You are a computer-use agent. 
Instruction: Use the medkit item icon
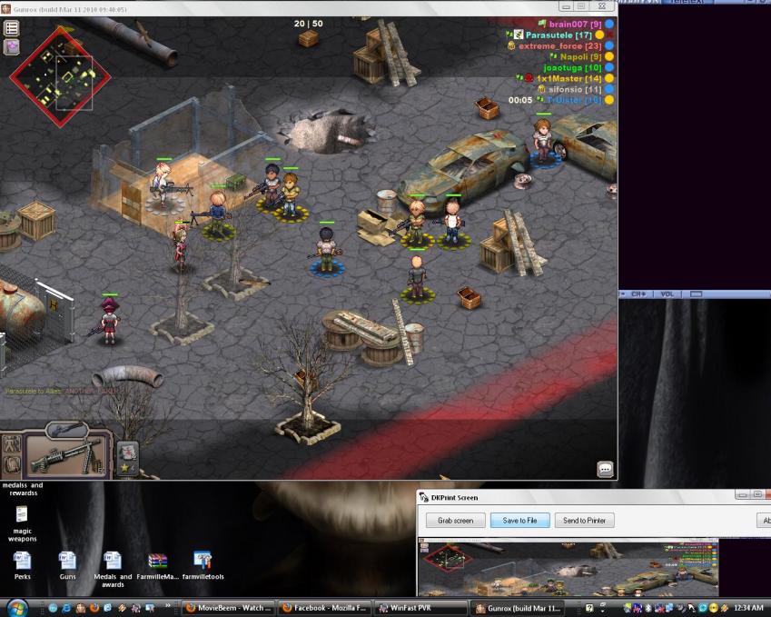tap(127, 452)
